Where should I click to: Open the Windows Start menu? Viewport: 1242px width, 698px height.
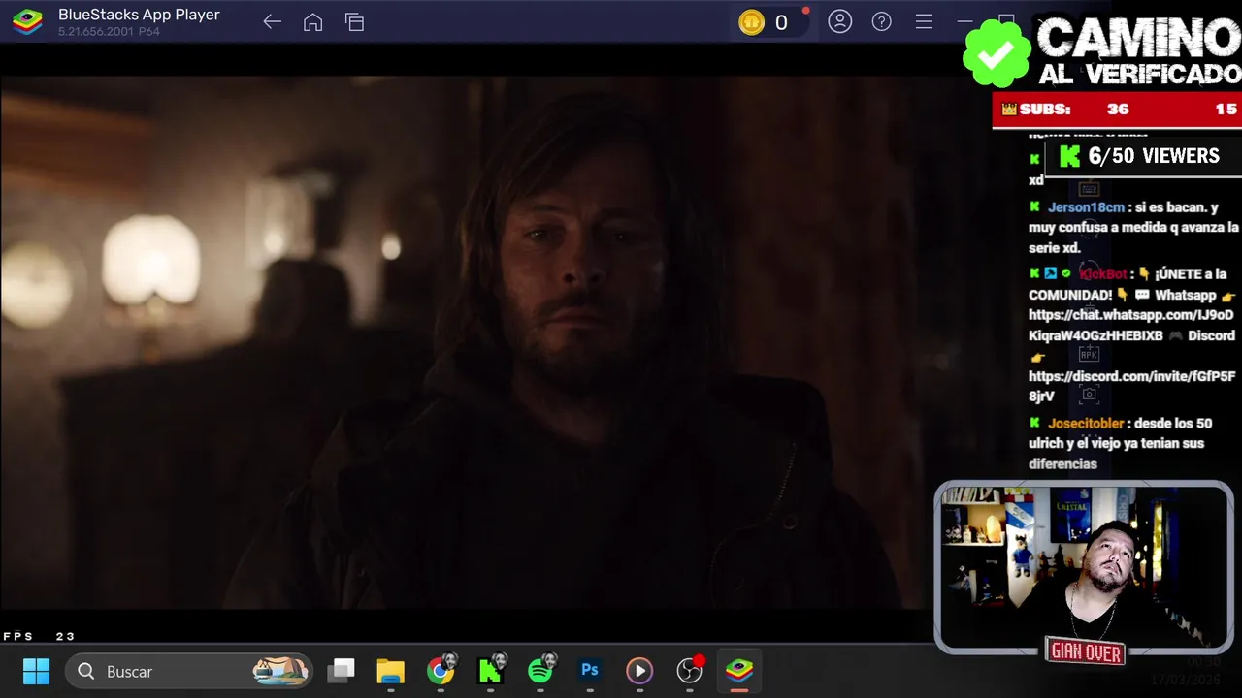pos(36,671)
